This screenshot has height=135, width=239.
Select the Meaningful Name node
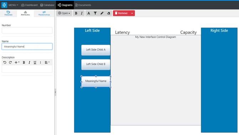coord(96,82)
